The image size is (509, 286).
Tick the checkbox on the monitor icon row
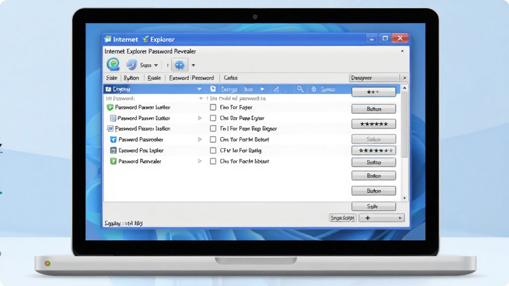pyautogui.click(x=213, y=129)
